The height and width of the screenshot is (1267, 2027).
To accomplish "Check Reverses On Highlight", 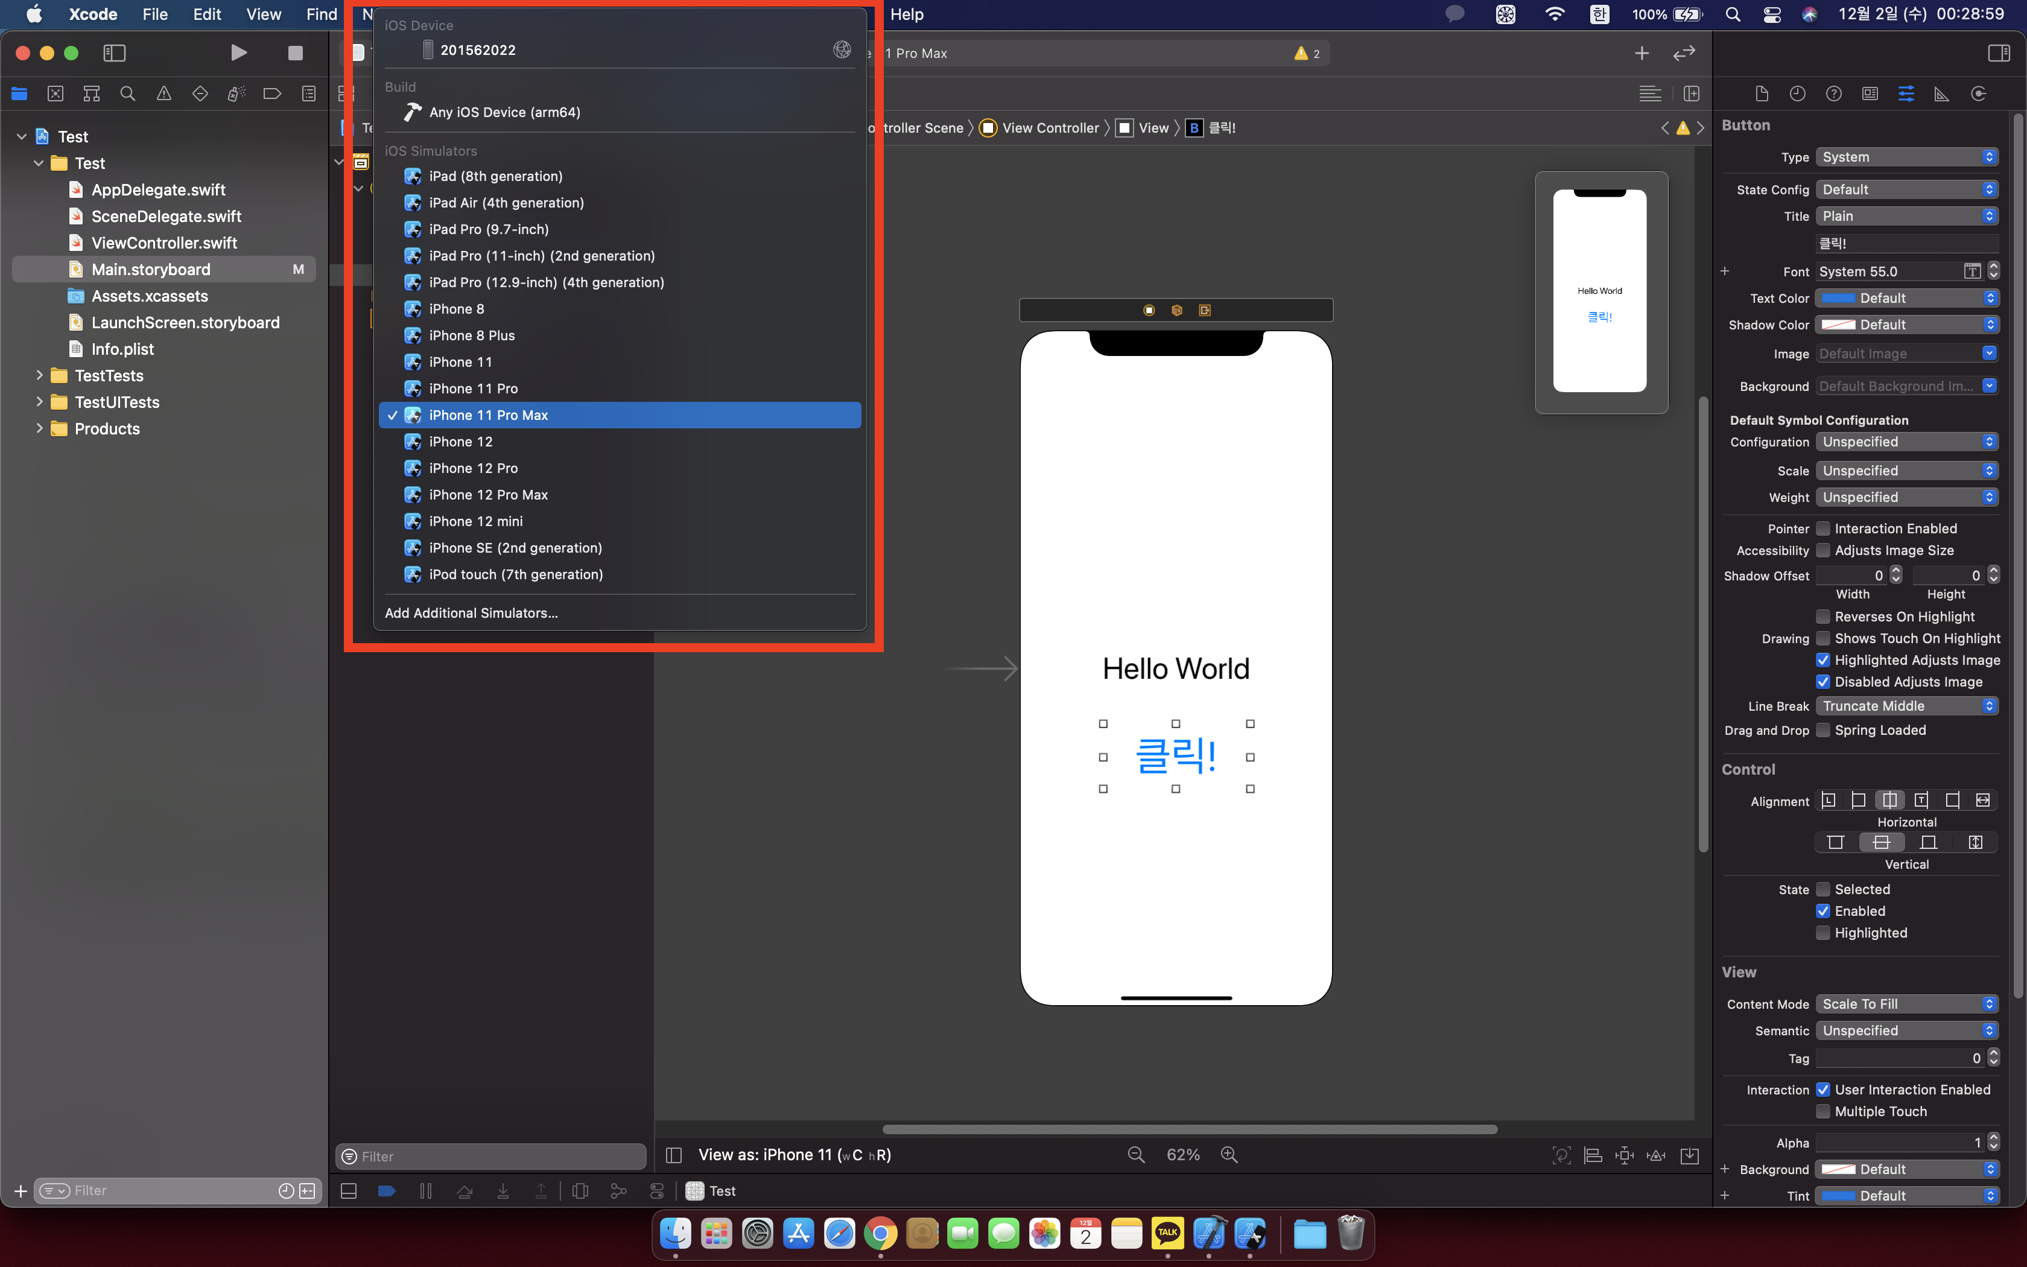I will click(1822, 617).
